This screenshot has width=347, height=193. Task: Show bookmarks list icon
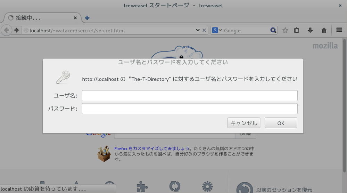[297, 30]
